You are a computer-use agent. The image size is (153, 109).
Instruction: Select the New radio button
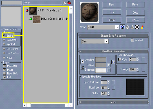point(4,57)
